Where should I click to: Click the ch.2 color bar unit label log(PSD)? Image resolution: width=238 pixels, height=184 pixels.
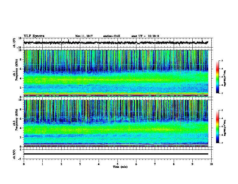225,128
